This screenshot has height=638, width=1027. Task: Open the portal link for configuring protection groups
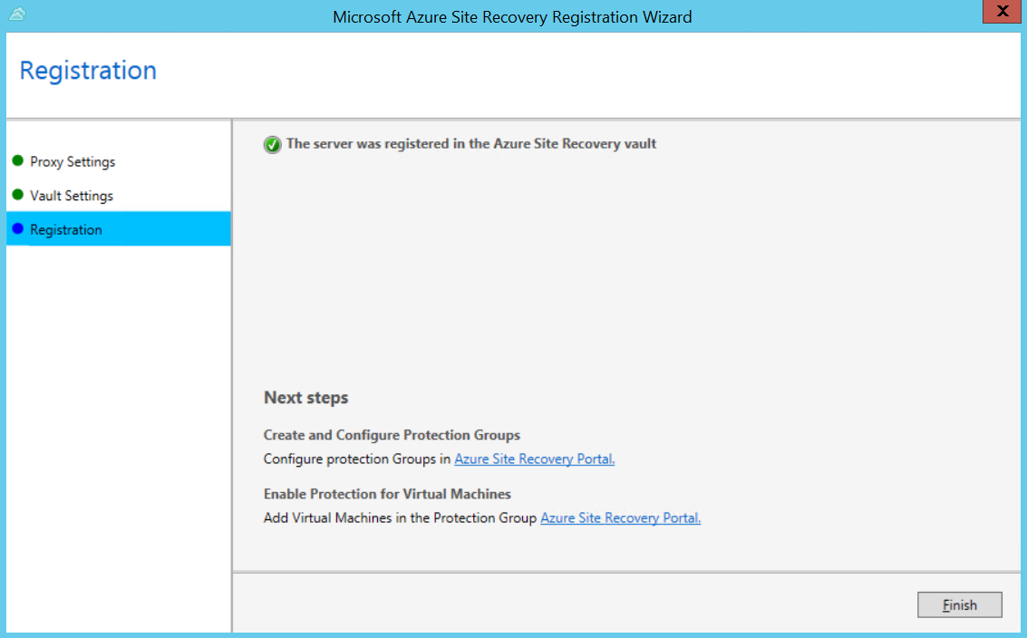click(x=534, y=459)
